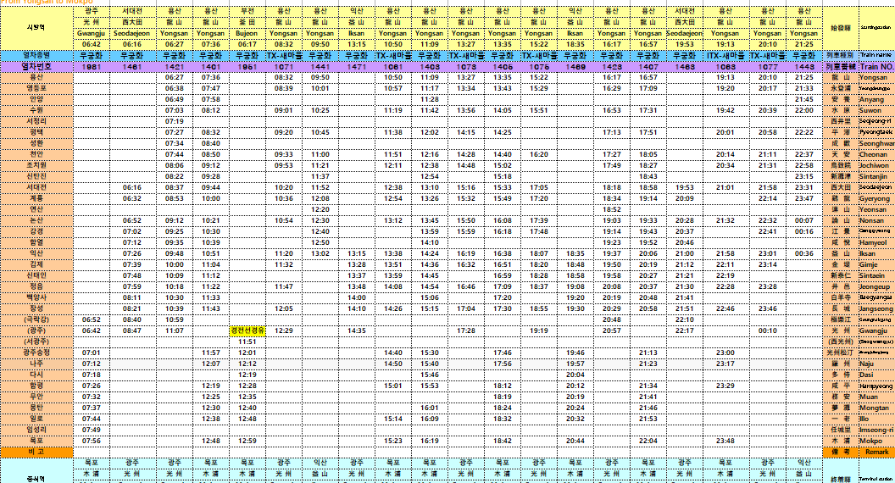Click the 18:52 Yeonsan time cell
The height and width of the screenshot is (483, 895).
(x=611, y=209)
